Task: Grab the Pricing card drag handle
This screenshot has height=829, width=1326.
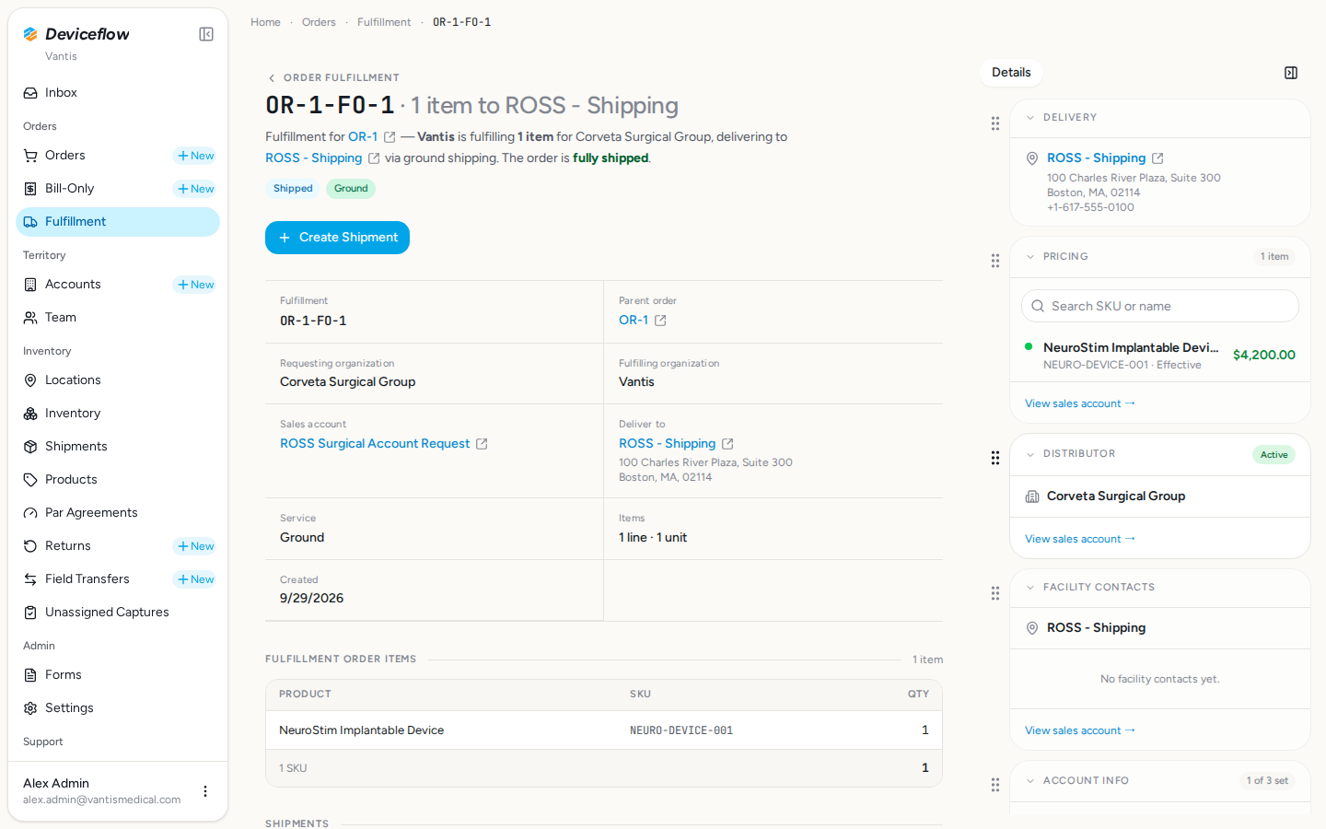Action: click(995, 261)
